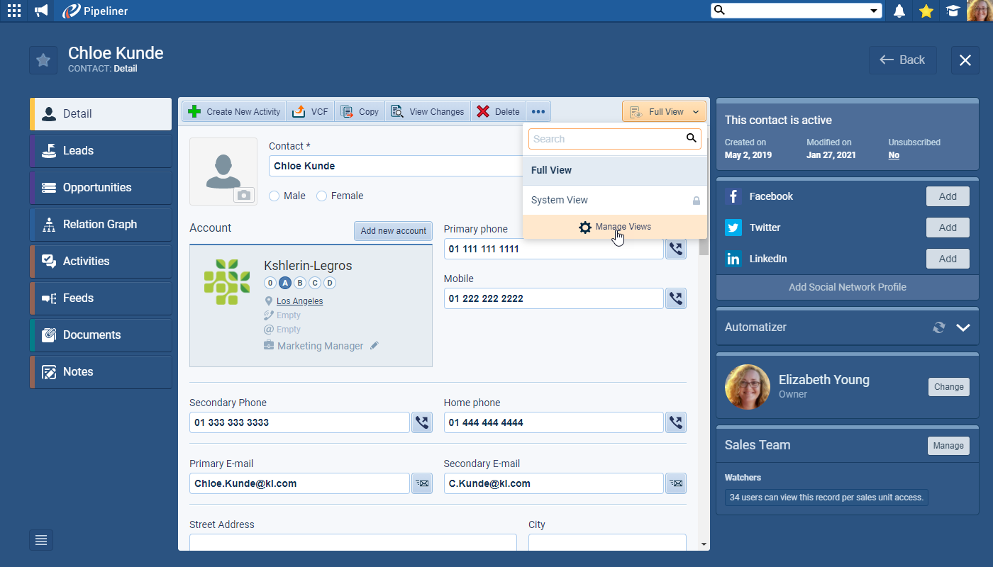Expand the Automatizer section chevron
Screen dimensions: 993x567
tap(963, 327)
